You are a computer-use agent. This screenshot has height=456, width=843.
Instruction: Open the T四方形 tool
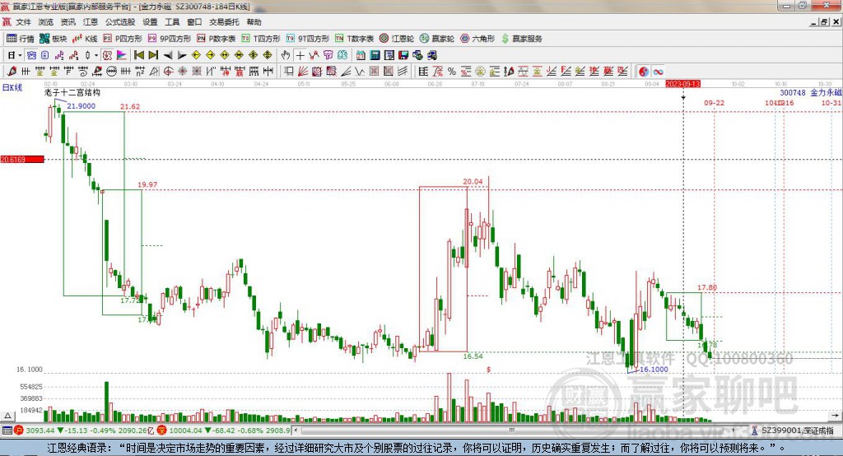(x=261, y=38)
